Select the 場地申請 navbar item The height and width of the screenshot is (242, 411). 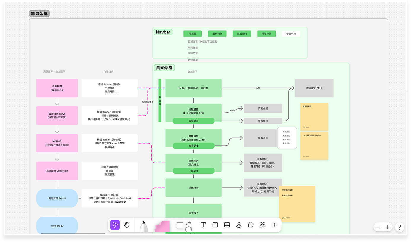(x=266, y=34)
